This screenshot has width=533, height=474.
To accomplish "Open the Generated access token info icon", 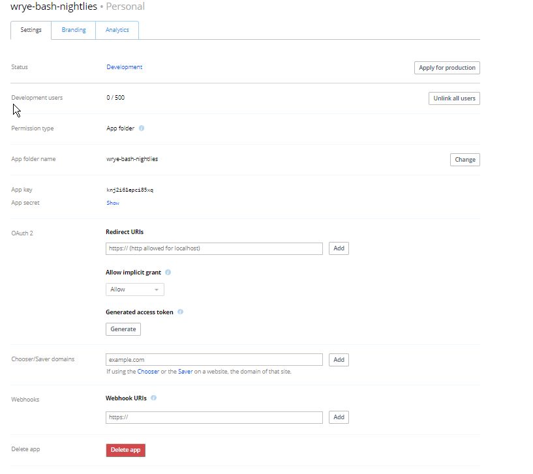I will (x=181, y=312).
